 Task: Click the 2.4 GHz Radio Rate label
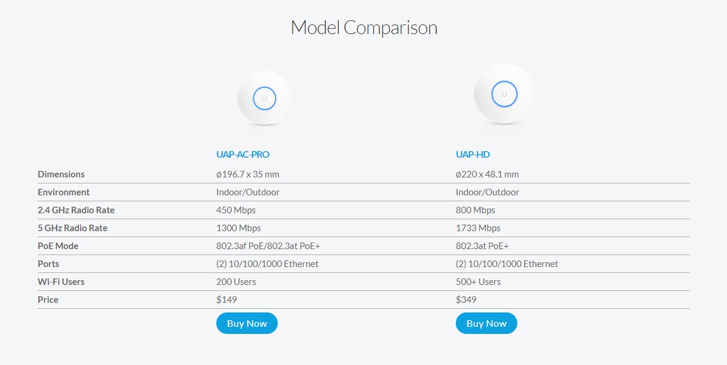[76, 210]
